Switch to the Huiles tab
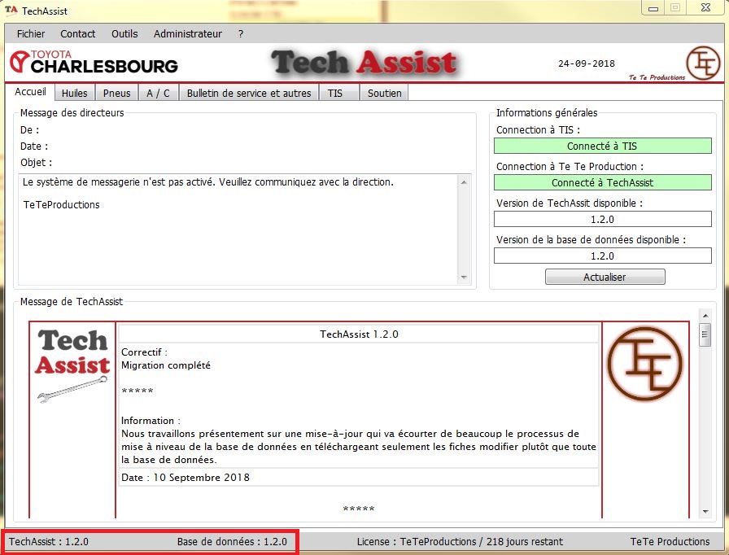Screen dimensions: 729x555 (x=75, y=94)
